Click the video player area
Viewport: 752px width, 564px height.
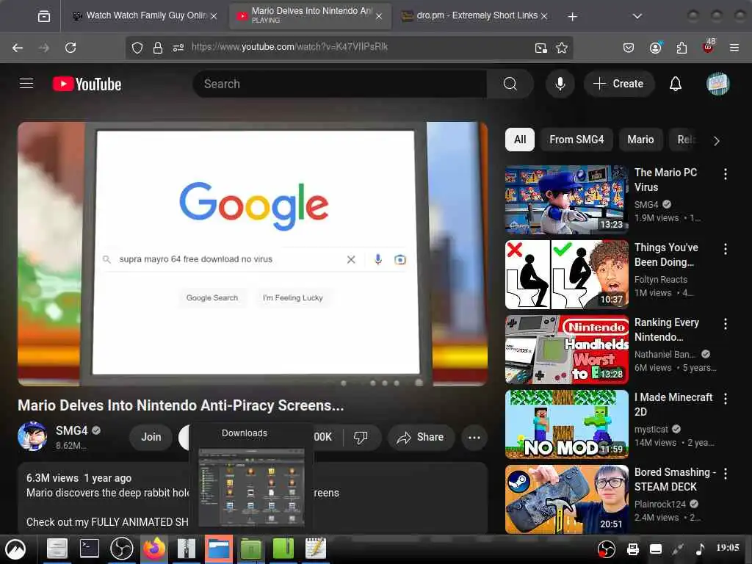click(x=253, y=253)
